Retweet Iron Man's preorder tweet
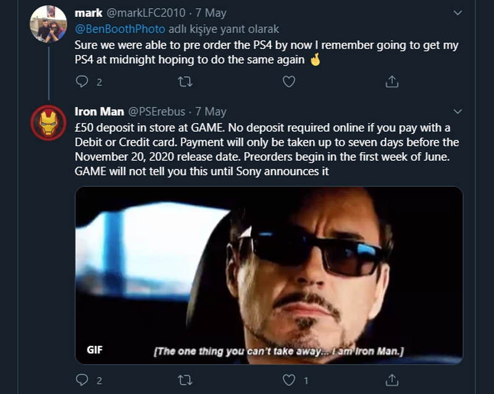Image resolution: width=494 pixels, height=394 pixels. tap(185, 379)
